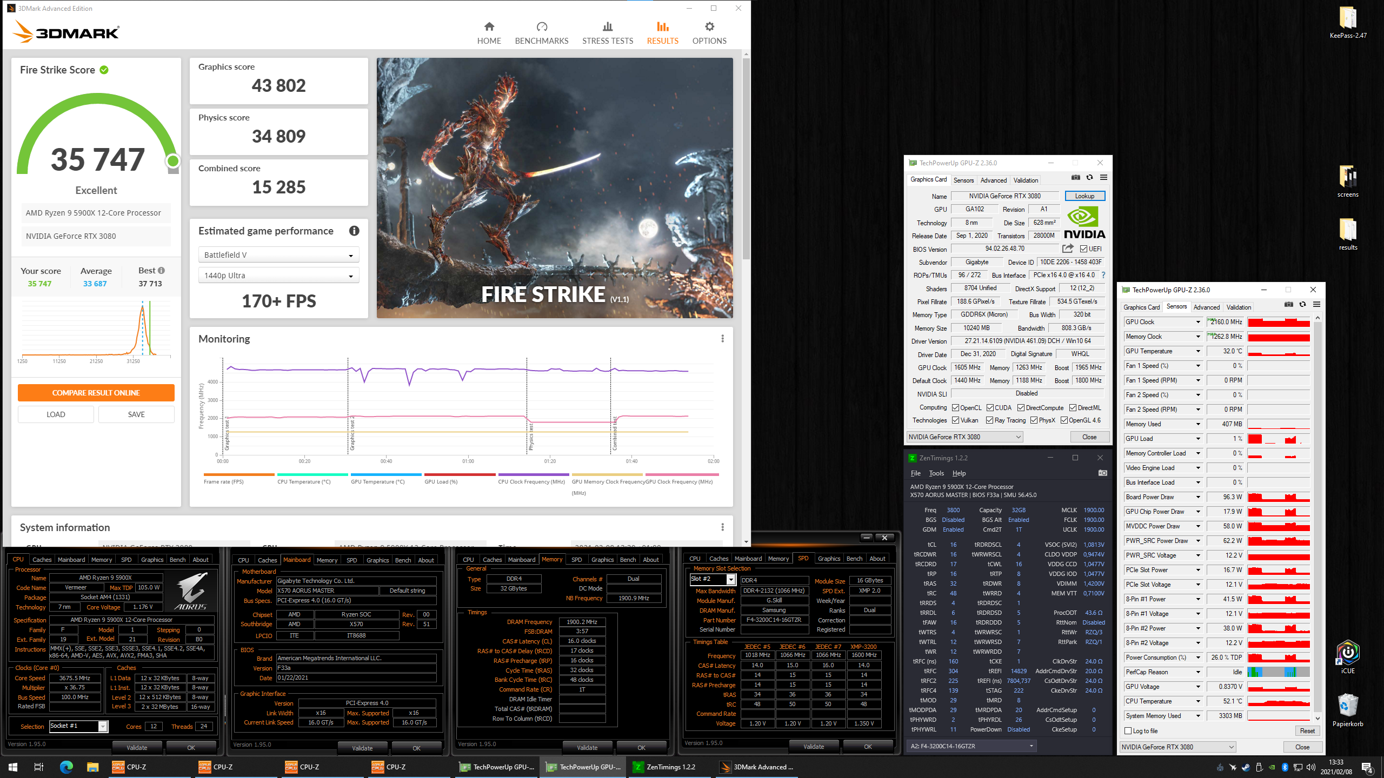Click the BIOS share/export icon in GPU-Z

[x=1068, y=249]
